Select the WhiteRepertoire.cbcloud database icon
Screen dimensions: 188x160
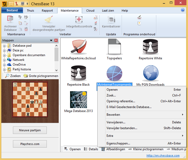tap(79, 47)
